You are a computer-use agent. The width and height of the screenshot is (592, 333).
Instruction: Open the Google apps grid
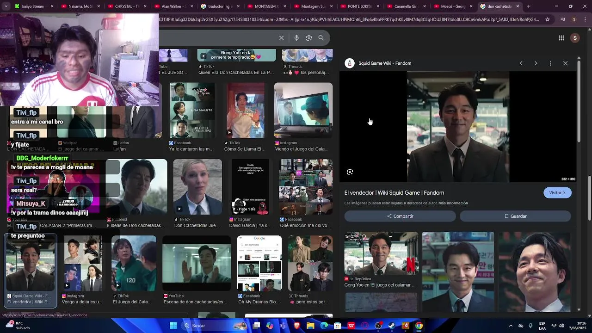[x=561, y=38]
